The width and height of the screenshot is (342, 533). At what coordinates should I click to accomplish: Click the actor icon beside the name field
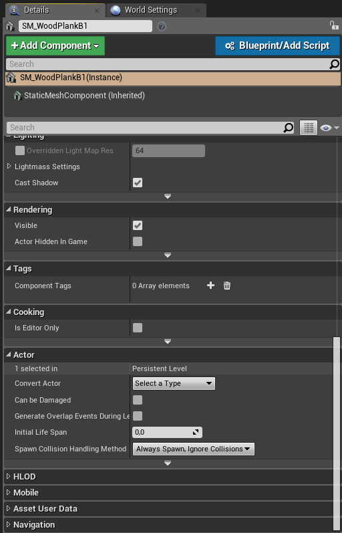[x=11, y=26]
